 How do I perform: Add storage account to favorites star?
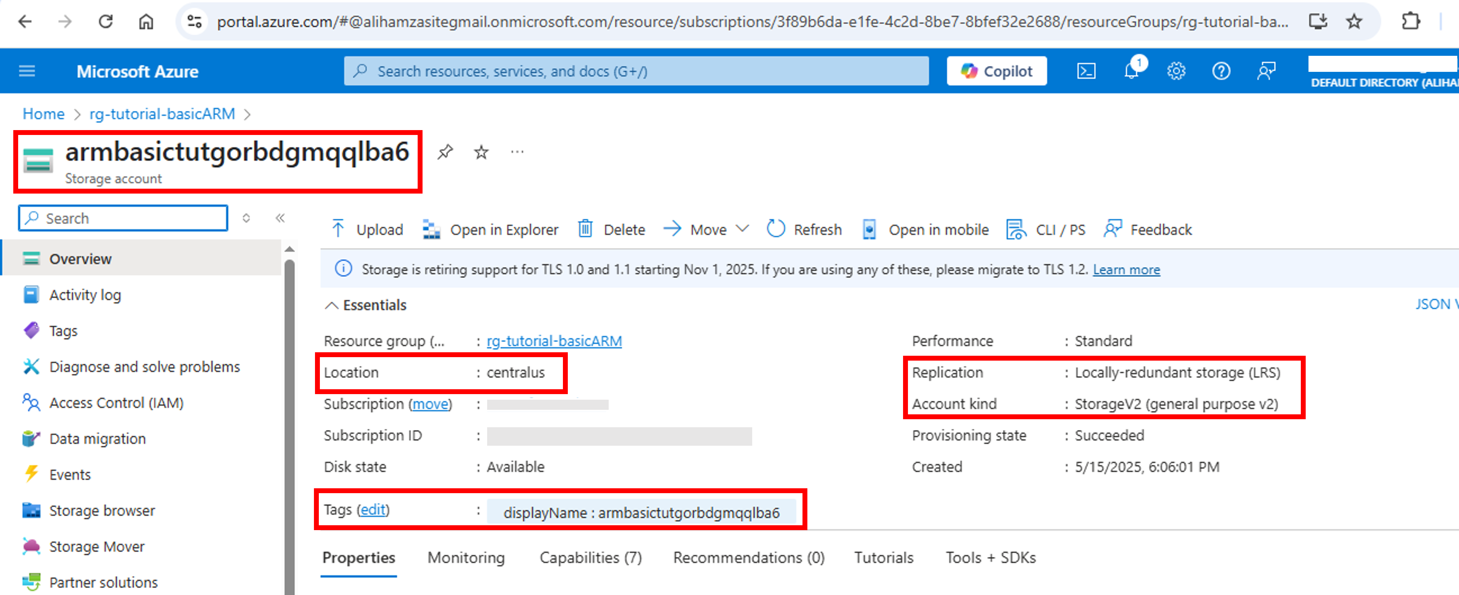click(x=481, y=152)
